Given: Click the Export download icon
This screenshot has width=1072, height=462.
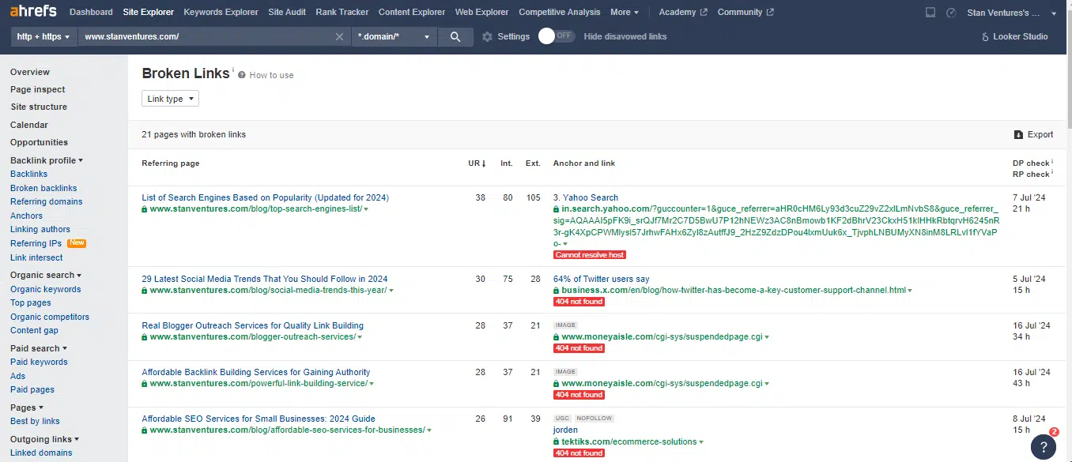Looking at the screenshot, I should pyautogui.click(x=1018, y=135).
